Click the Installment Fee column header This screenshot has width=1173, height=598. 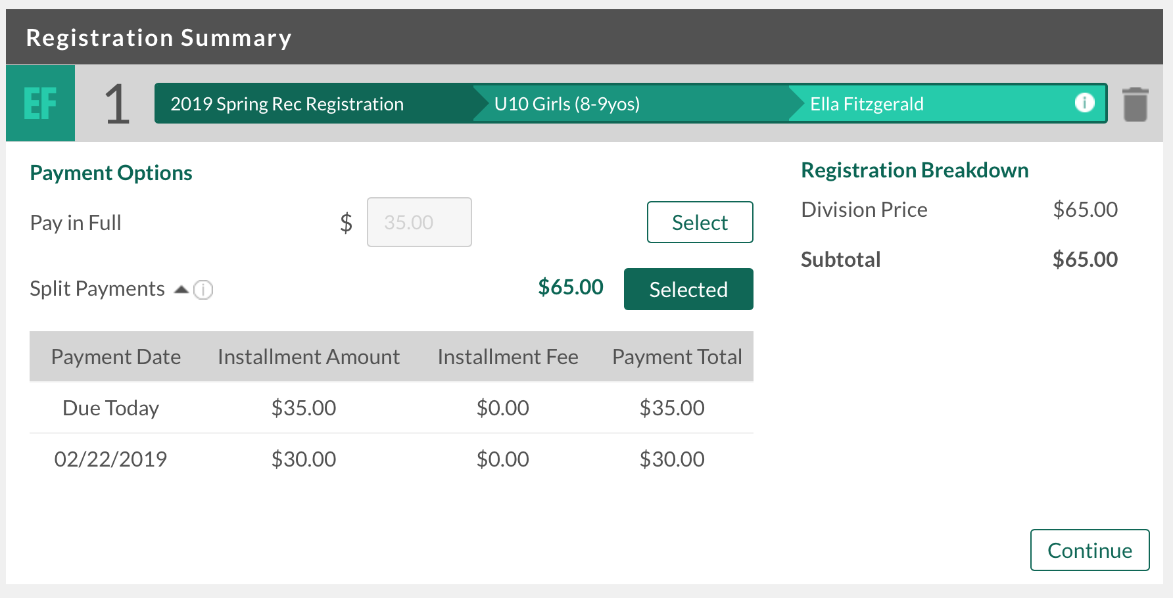pos(508,357)
